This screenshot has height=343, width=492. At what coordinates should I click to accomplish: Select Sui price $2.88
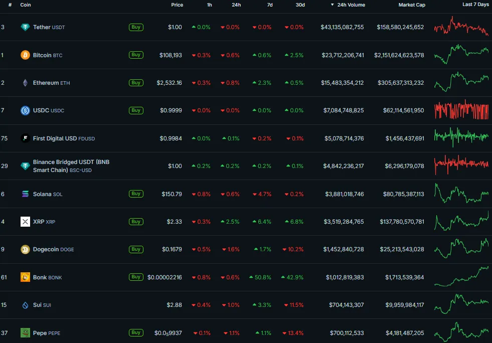174,305
